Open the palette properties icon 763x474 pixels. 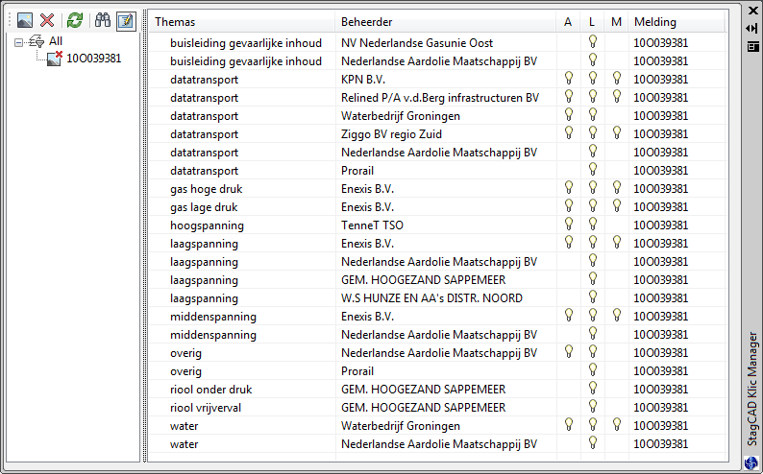(752, 45)
